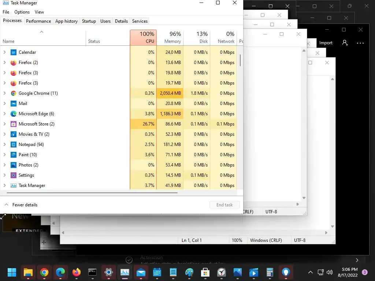Sort by the Network column header
Screen dimensions: 375x281
click(224, 38)
